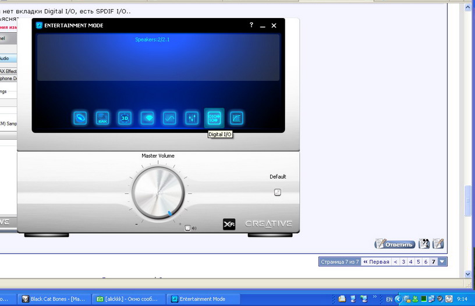Screen dimensions: 475x306
Task: Select the 3D sound icon
Action: 125,118
